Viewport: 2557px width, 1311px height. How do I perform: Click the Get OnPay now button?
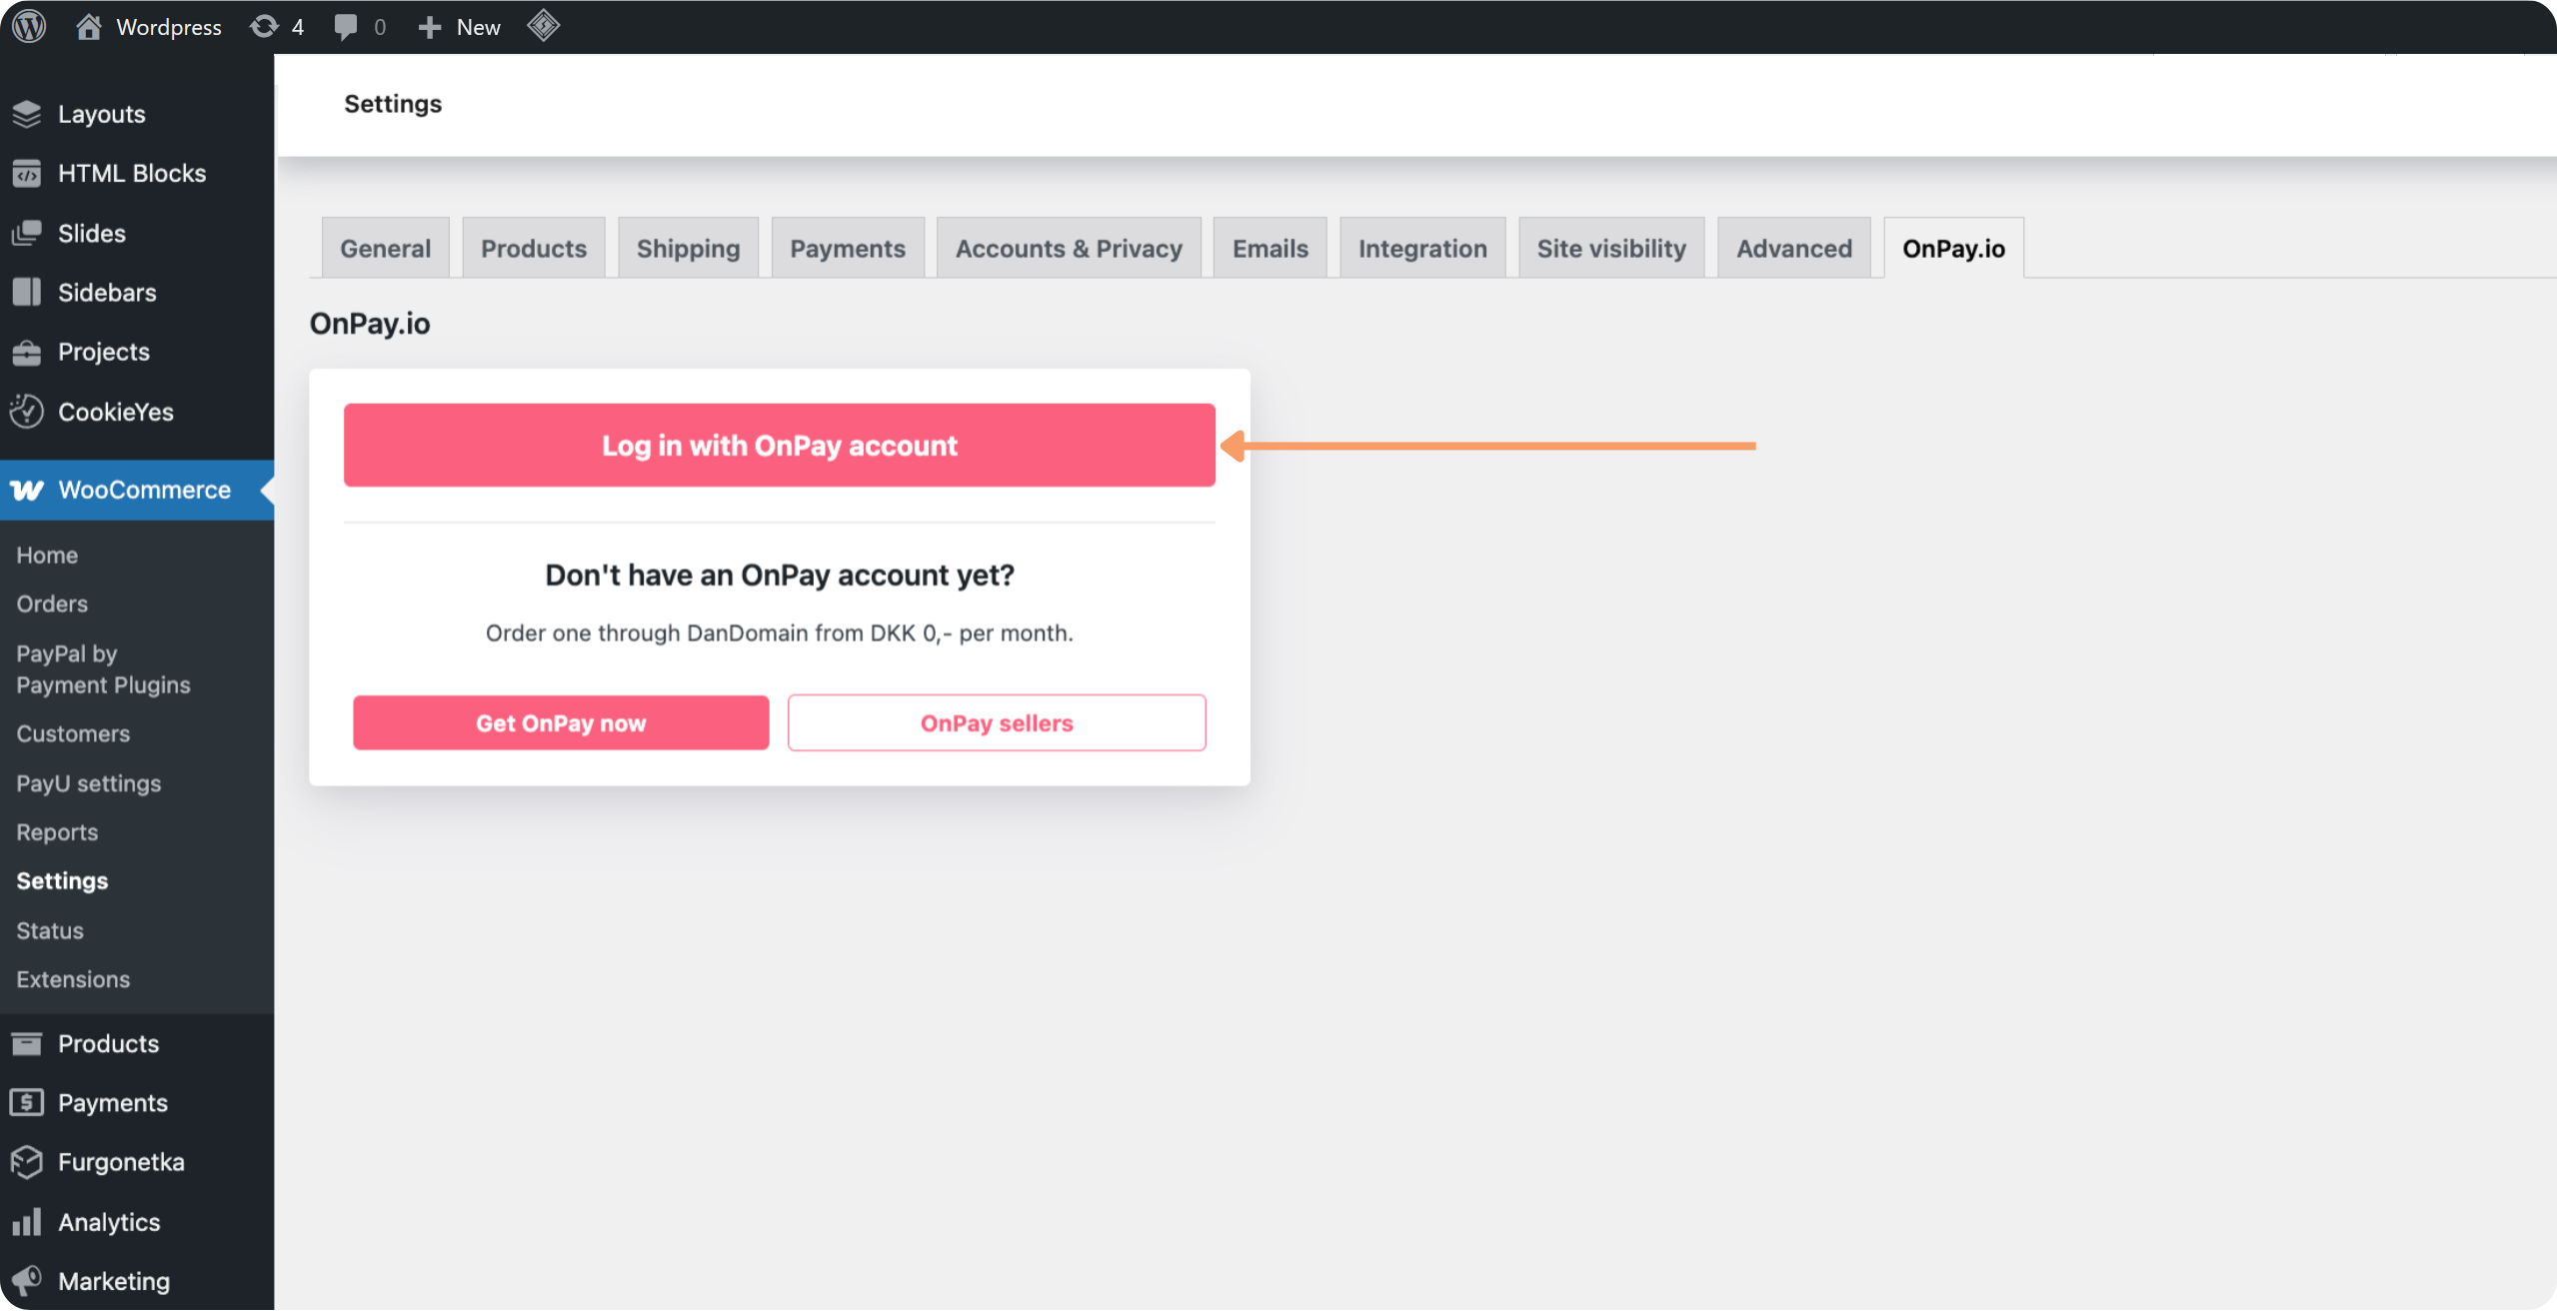click(561, 722)
